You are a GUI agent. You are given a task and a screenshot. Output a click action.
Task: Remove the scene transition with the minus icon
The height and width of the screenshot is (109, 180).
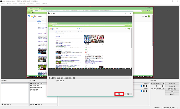point(159,86)
